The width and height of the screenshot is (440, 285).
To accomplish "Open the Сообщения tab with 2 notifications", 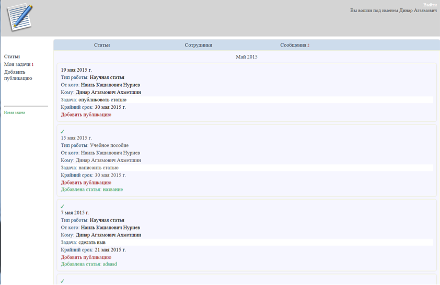I will coord(295,45).
